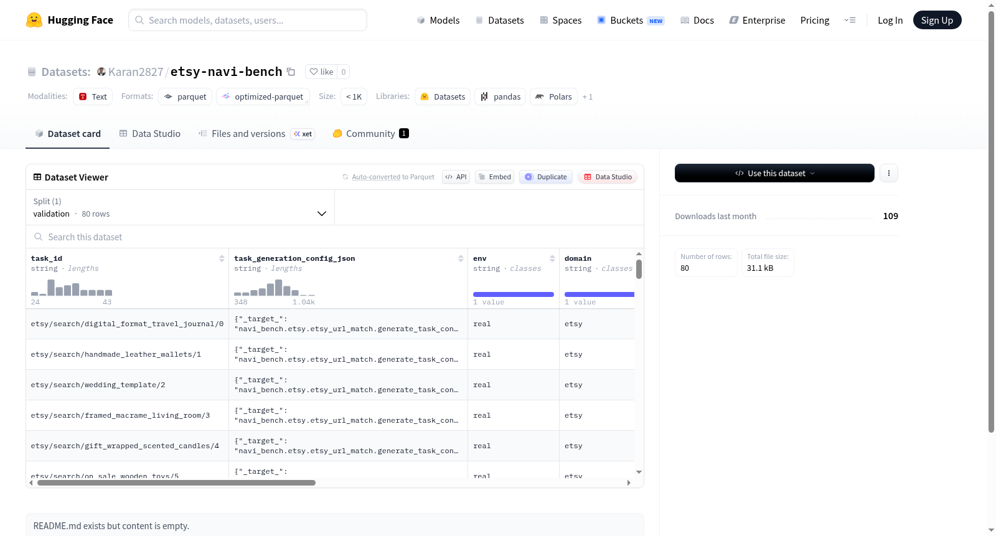Open Models in the top navigation
Screen dimensions: 996x536
pos(438,20)
